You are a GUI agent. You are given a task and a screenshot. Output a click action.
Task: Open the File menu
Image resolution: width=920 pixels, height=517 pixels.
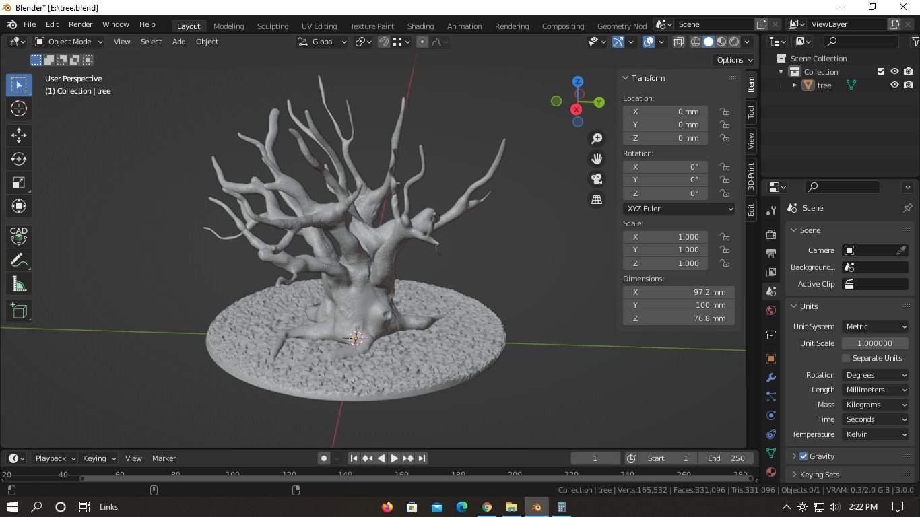click(x=30, y=24)
